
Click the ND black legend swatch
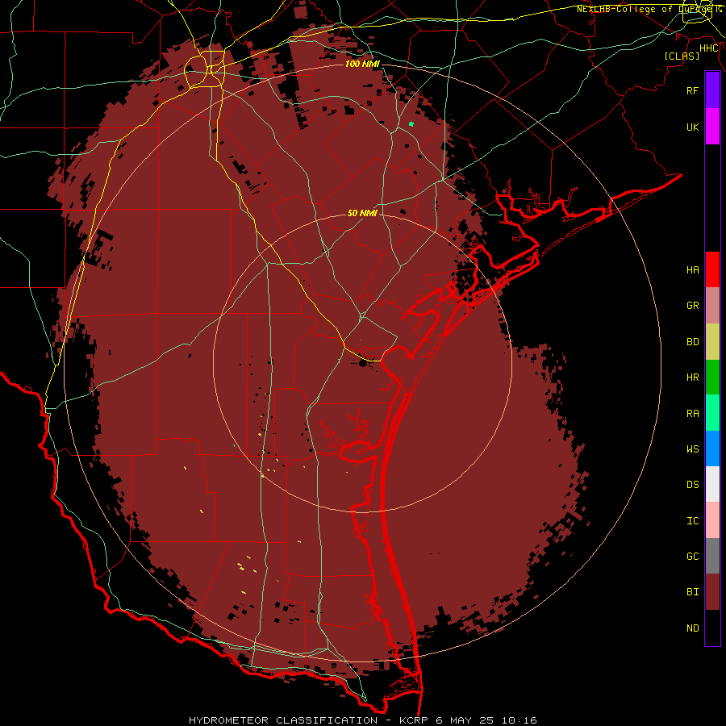[712, 628]
